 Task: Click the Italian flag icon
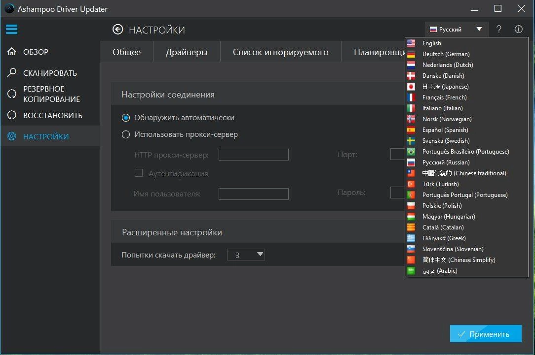click(411, 108)
